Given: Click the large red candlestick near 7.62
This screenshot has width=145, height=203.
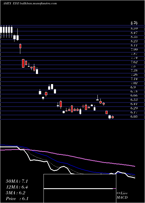Looking at the screenshot, I should tap(23, 63).
